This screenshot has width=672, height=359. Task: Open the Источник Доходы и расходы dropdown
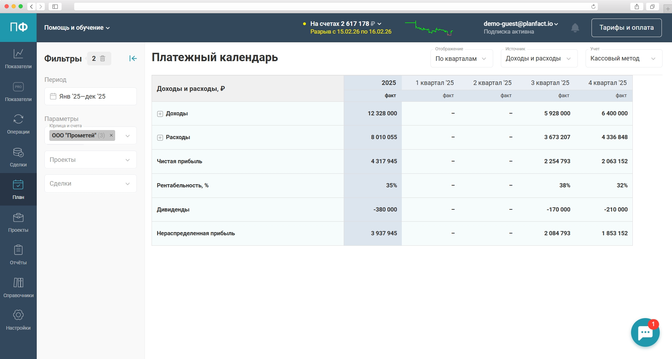[538, 58]
